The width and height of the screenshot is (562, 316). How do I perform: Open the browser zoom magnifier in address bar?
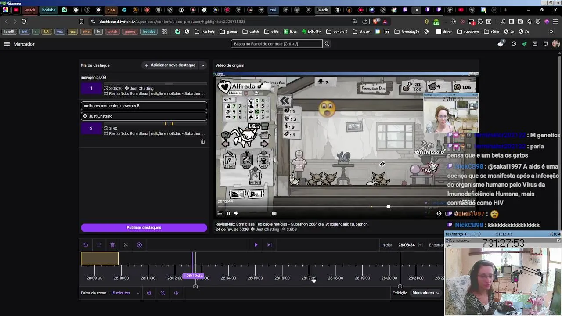click(355, 21)
